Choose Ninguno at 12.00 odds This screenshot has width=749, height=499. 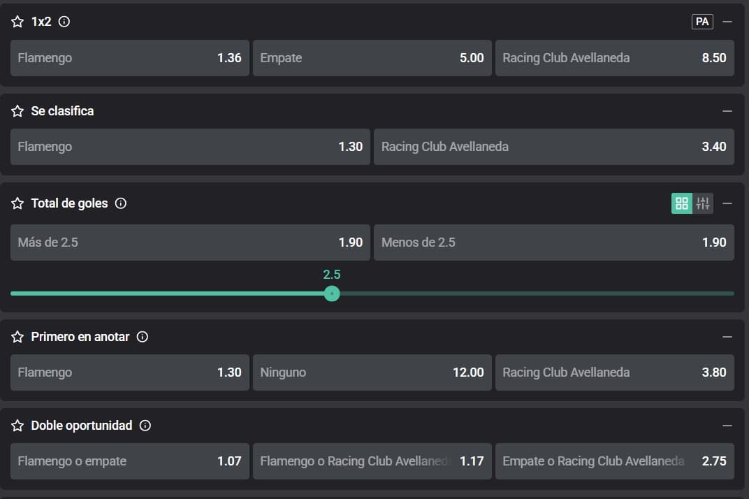(372, 373)
